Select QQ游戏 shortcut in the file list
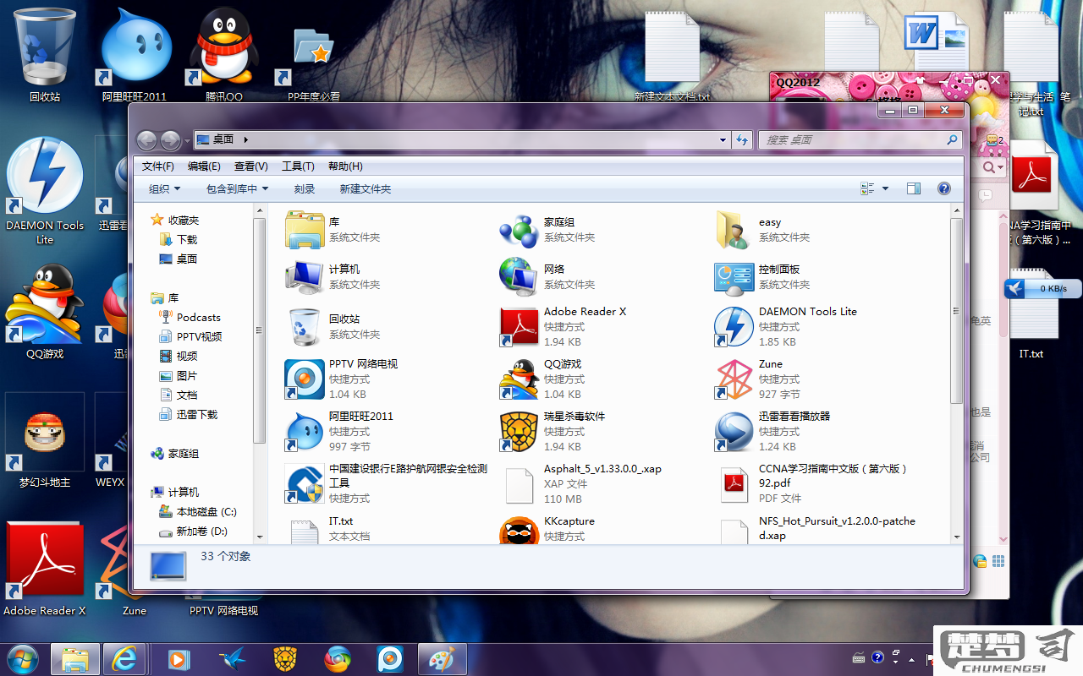 [541, 379]
